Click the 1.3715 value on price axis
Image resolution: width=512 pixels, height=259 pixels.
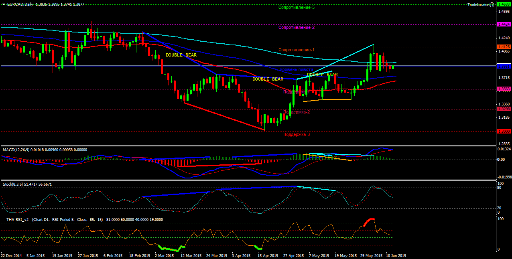click(x=503, y=77)
